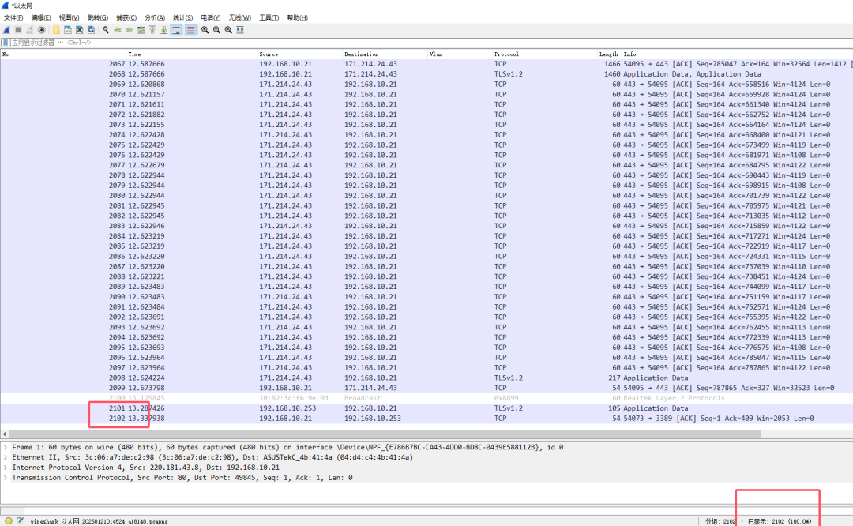Expand the Internet Protocol Version 4 row
The width and height of the screenshot is (853, 526).
(x=6, y=468)
